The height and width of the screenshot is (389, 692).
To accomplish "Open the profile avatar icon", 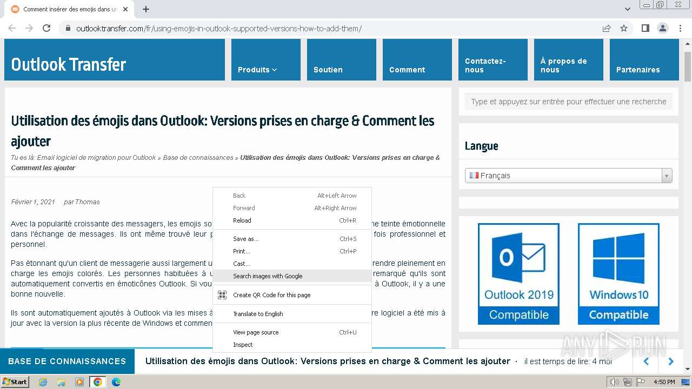I will pyautogui.click(x=662, y=28).
